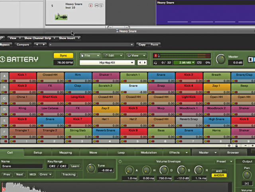The width and height of the screenshot is (255, 192).
Task: Open the Show Insert menu
Action: [x=69, y=38]
